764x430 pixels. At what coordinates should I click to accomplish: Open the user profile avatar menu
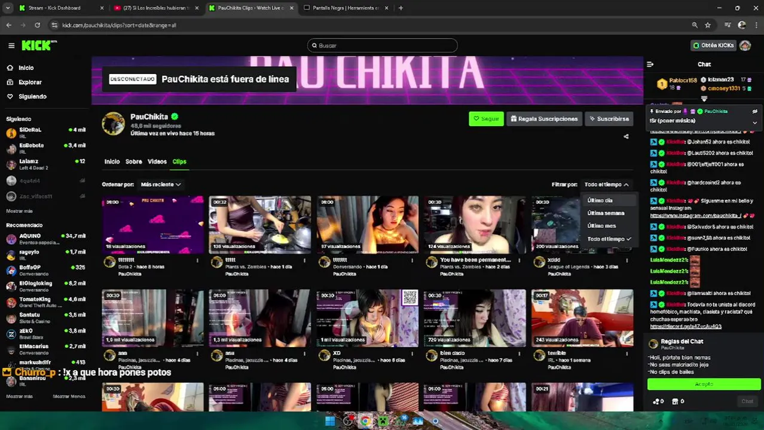[x=745, y=45]
